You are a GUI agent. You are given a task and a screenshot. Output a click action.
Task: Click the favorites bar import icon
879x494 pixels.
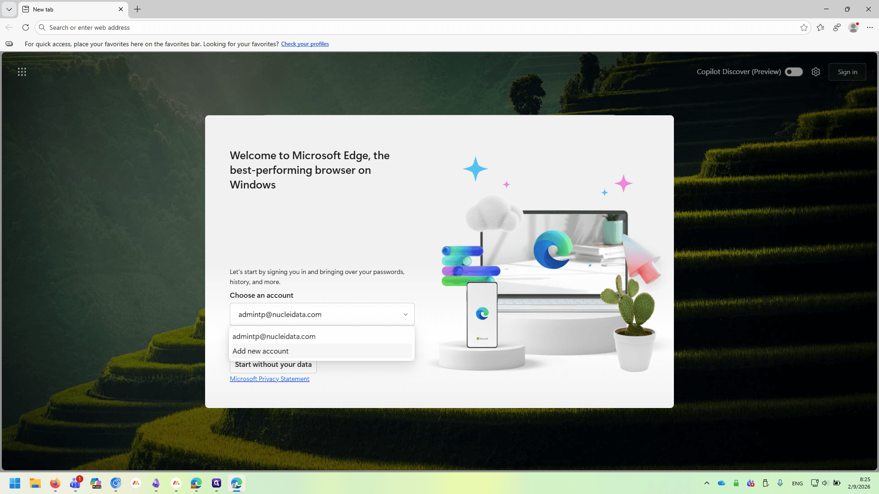coord(9,44)
